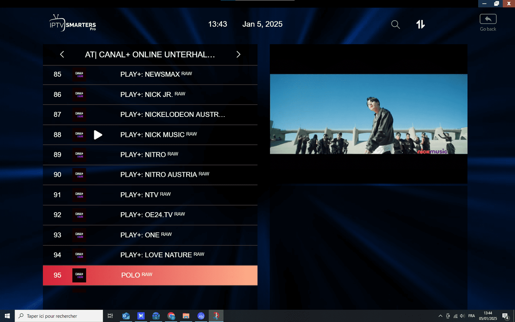The width and height of the screenshot is (515, 322).
Task: Select highlighted channel 95 POLO
Action: tap(150, 275)
